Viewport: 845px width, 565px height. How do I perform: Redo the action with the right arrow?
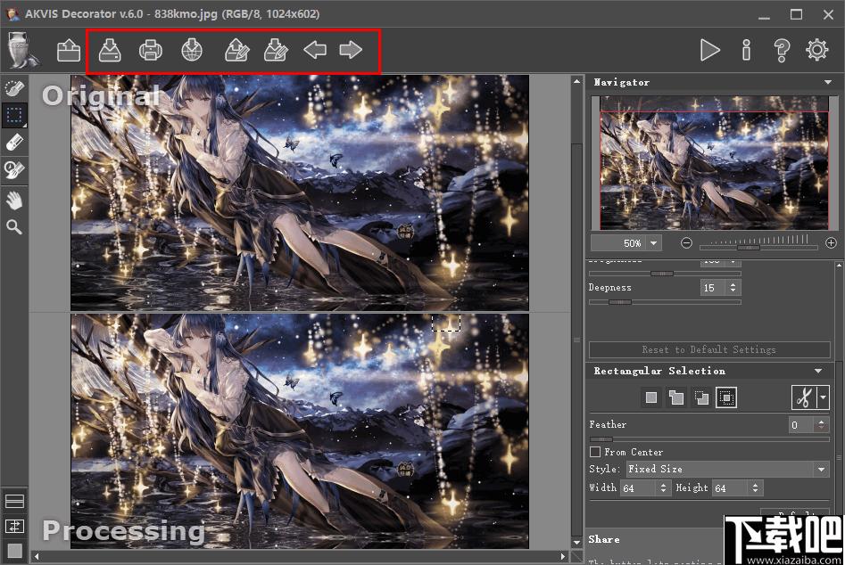click(x=351, y=51)
